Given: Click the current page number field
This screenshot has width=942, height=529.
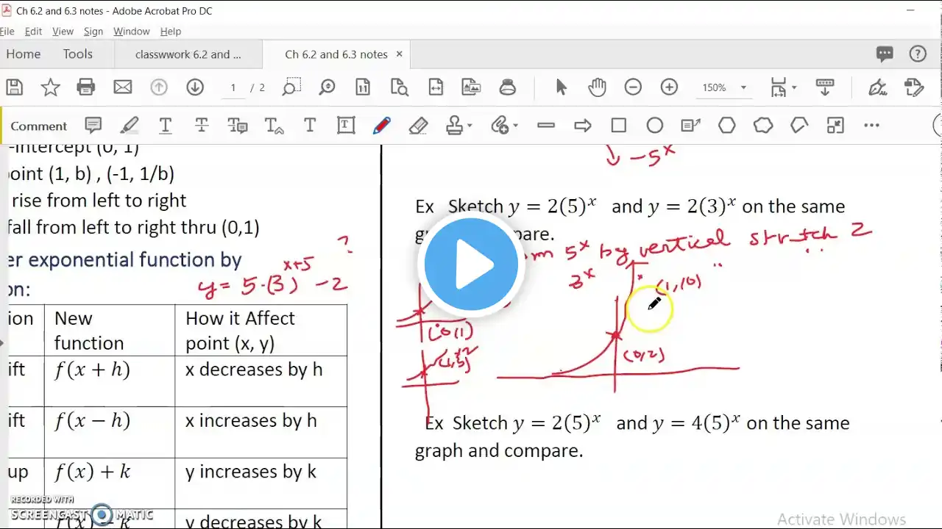Looking at the screenshot, I should (233, 87).
